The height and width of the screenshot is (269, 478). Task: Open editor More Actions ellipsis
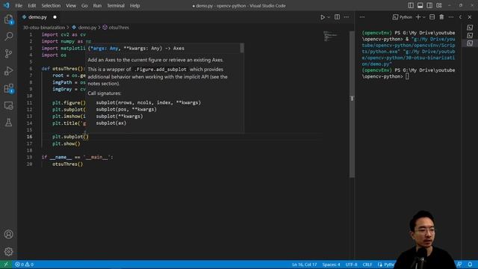[x=347, y=17]
